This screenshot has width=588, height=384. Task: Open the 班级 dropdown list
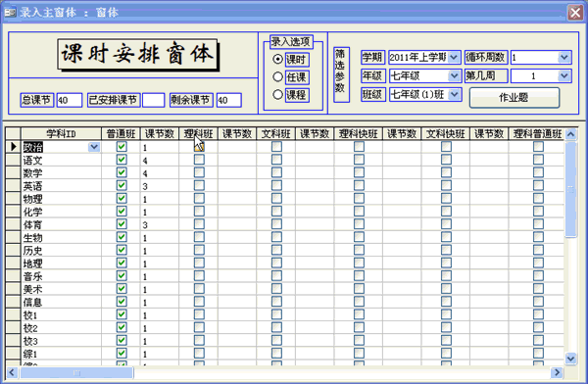(x=454, y=94)
